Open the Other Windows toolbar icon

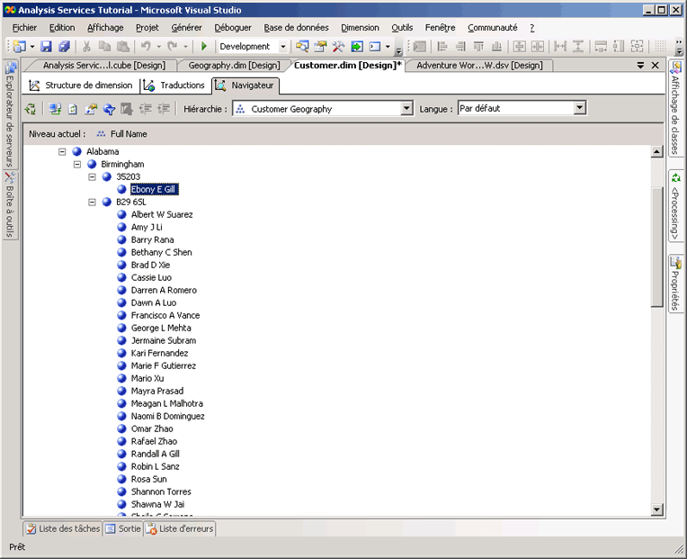click(375, 46)
